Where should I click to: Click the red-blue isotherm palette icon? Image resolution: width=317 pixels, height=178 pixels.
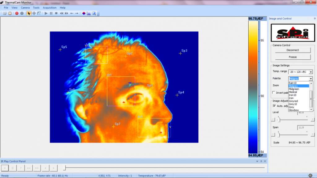pos(84,13)
